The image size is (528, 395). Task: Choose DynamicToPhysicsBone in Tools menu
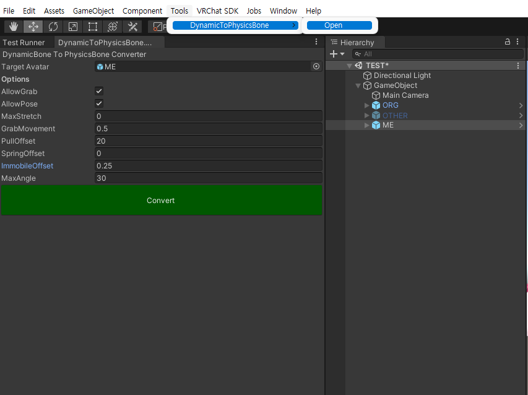pyautogui.click(x=235, y=25)
